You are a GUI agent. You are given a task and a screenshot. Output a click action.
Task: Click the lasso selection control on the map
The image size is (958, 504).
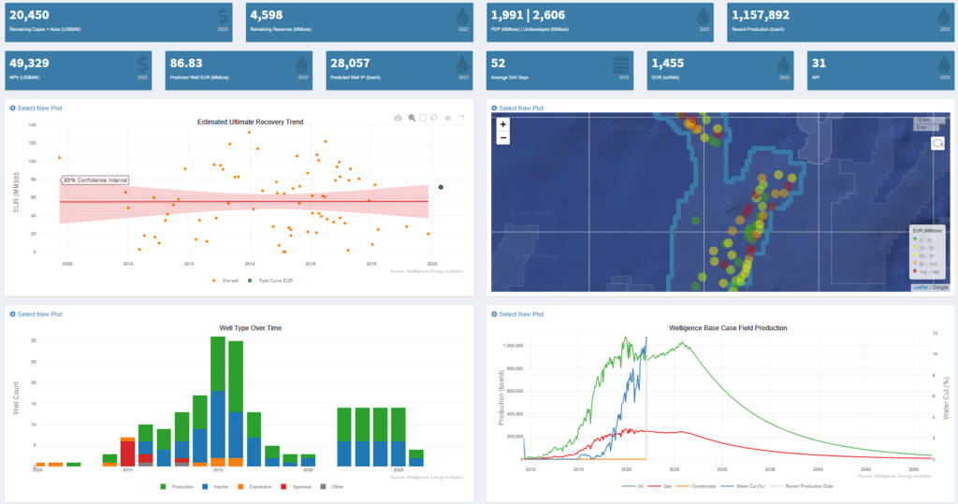tap(938, 143)
